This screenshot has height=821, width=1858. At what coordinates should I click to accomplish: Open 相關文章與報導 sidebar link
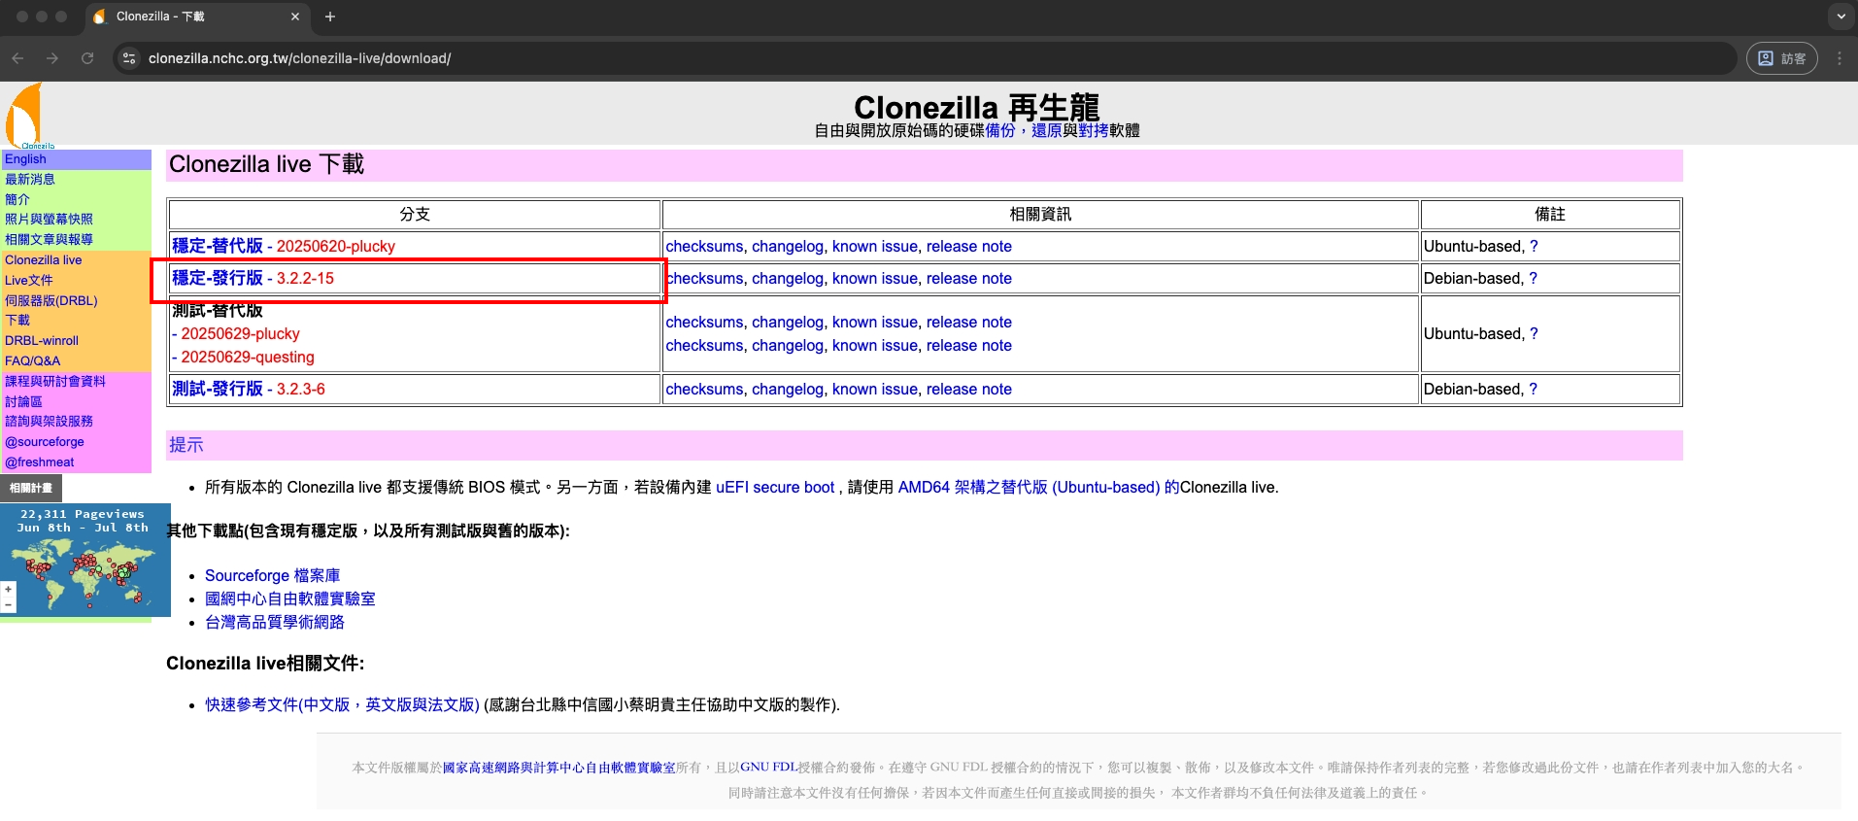49,240
